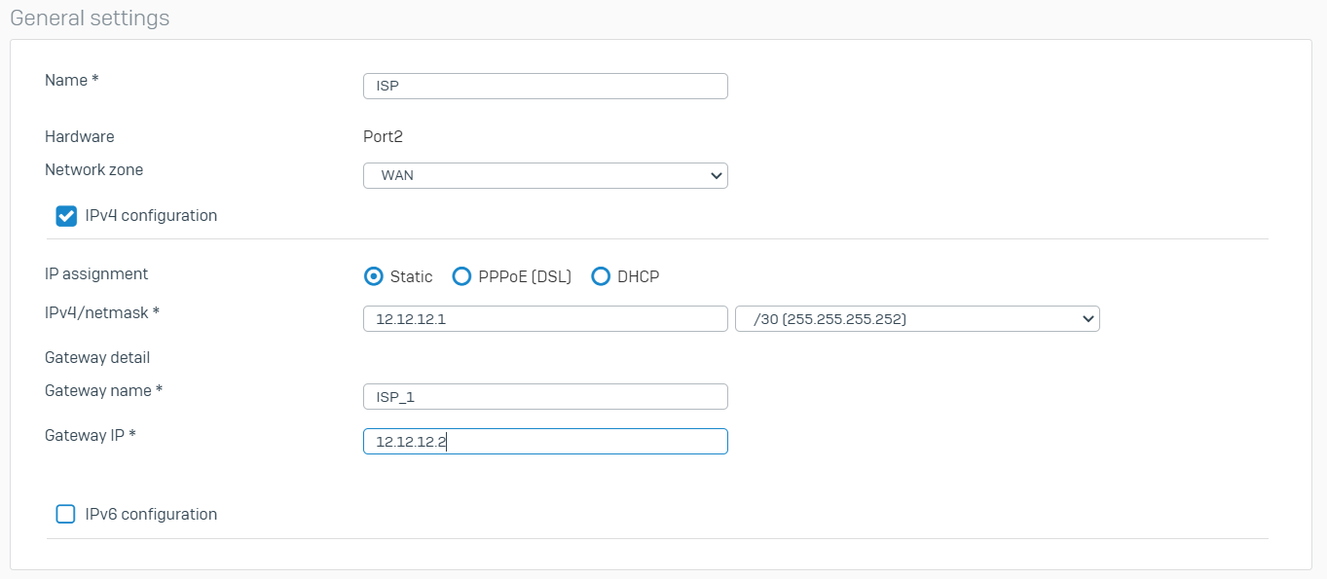This screenshot has height=579, width=1327.
Task: Click the Gateway detail section label
Action: 97,358
